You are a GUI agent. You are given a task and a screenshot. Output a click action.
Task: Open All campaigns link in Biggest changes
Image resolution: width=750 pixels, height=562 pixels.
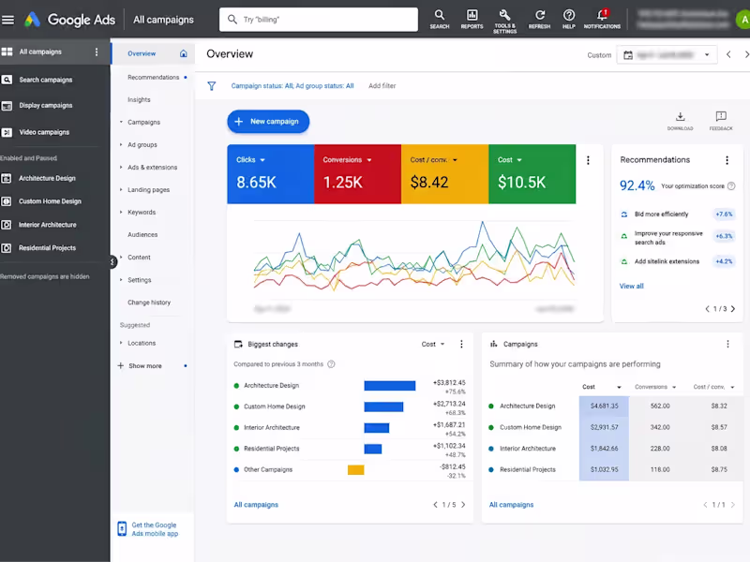tap(256, 505)
